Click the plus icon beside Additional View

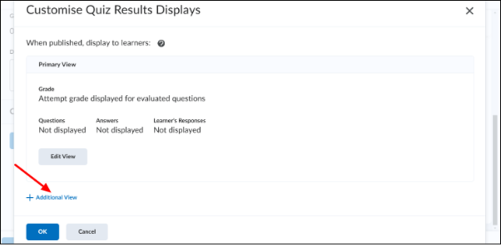click(29, 198)
